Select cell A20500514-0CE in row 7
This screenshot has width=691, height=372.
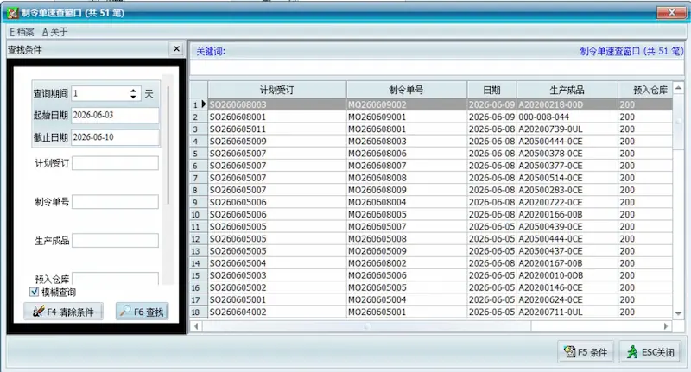pyautogui.click(x=567, y=178)
